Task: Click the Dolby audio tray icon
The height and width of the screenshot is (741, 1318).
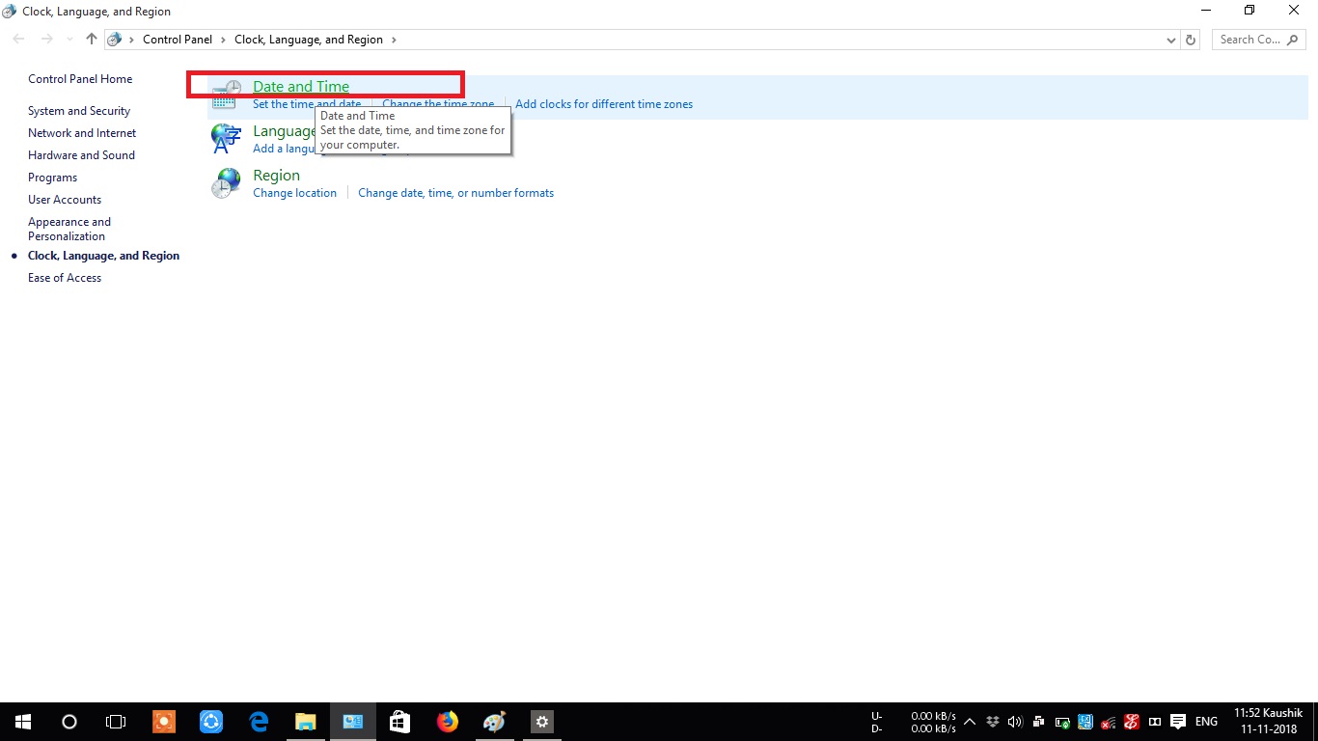Action: pos(1155,722)
